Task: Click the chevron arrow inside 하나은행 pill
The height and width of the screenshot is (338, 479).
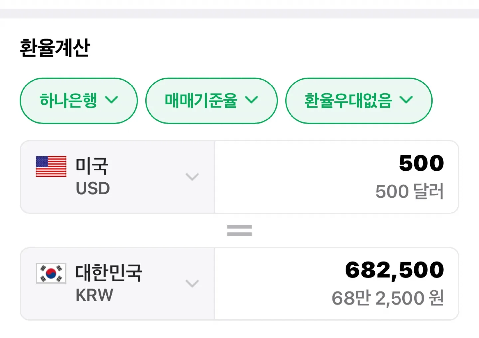Action: 111,100
